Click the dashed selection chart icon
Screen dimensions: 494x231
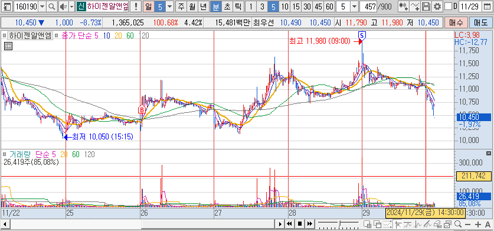(388, 225)
